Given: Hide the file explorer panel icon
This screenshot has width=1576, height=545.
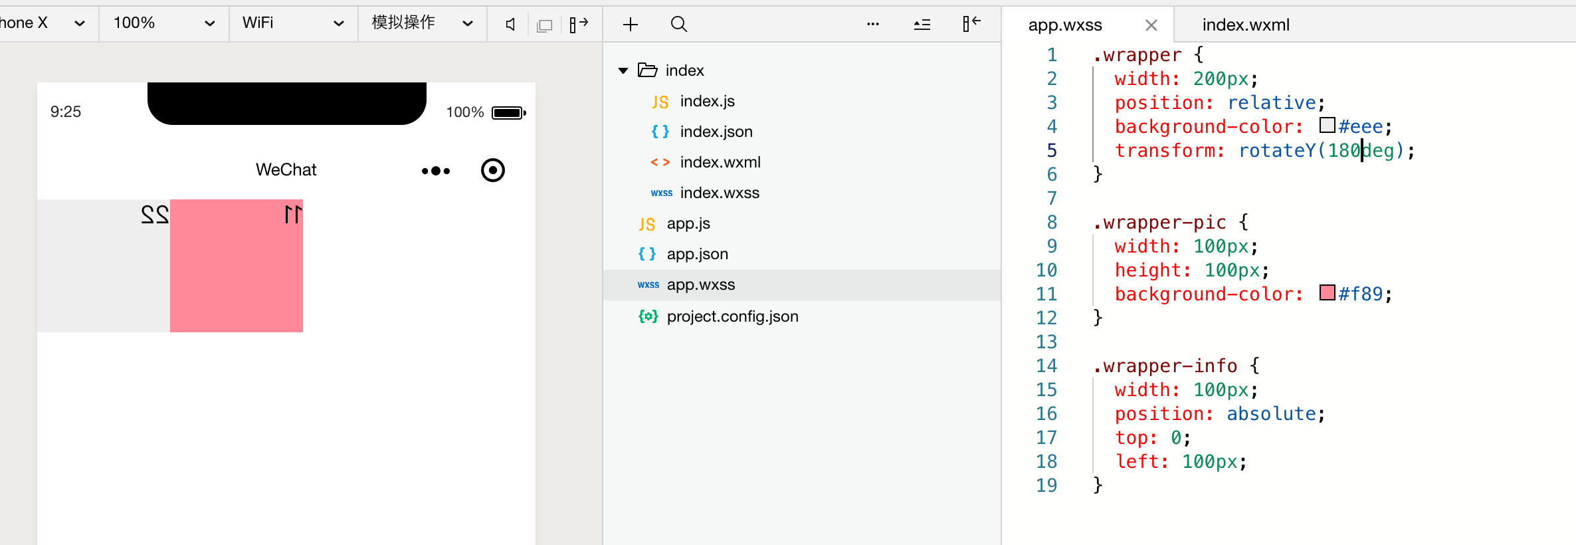Looking at the screenshot, I should pos(971,24).
